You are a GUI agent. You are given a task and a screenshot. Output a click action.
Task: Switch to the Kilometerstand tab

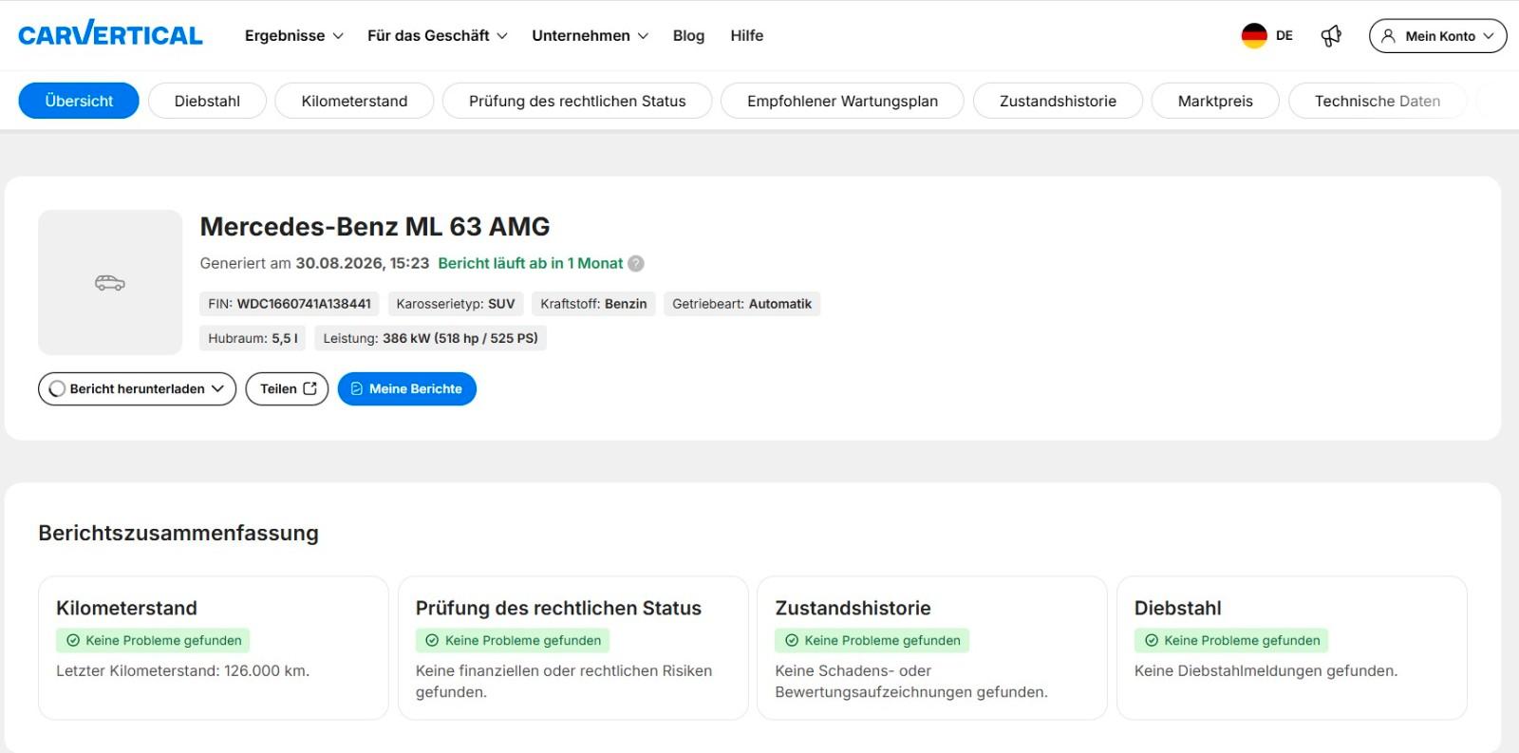pos(354,101)
